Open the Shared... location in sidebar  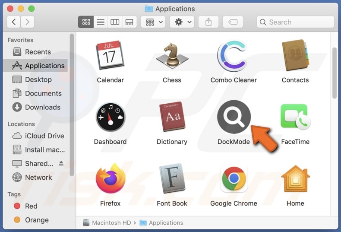(x=33, y=163)
